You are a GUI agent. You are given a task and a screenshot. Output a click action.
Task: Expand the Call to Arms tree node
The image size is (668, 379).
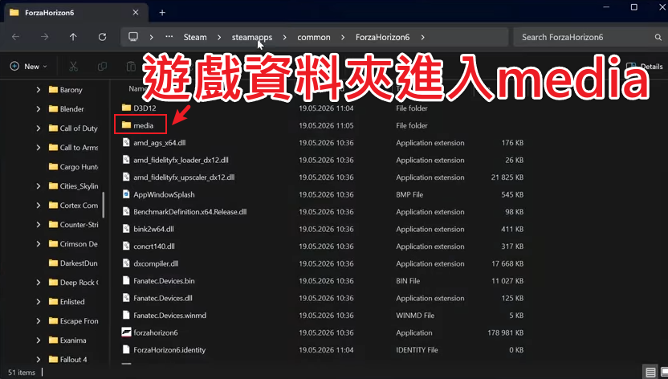pyautogui.click(x=39, y=147)
